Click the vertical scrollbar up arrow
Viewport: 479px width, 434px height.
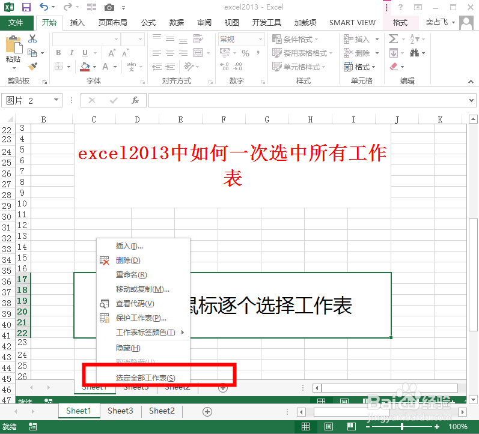[473, 119]
